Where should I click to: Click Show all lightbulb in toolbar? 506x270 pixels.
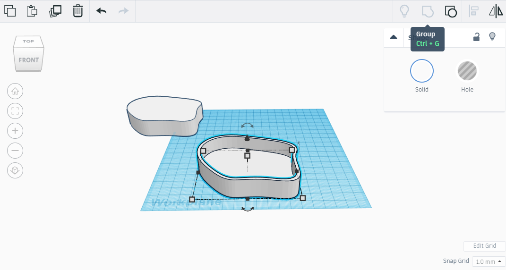[x=404, y=11]
